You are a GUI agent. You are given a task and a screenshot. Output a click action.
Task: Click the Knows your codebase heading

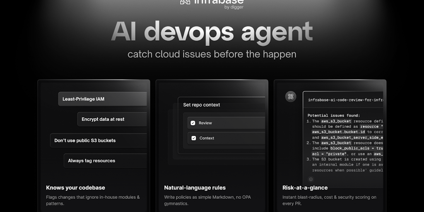(x=75, y=188)
